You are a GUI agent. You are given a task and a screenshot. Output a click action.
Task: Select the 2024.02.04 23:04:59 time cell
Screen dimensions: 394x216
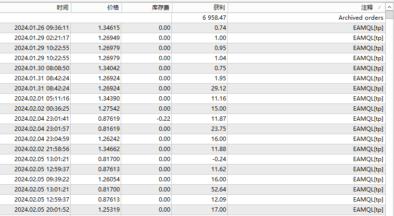tap(42, 139)
